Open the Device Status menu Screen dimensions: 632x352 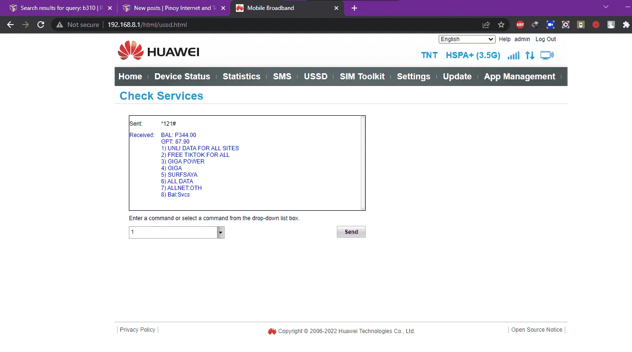coord(182,77)
